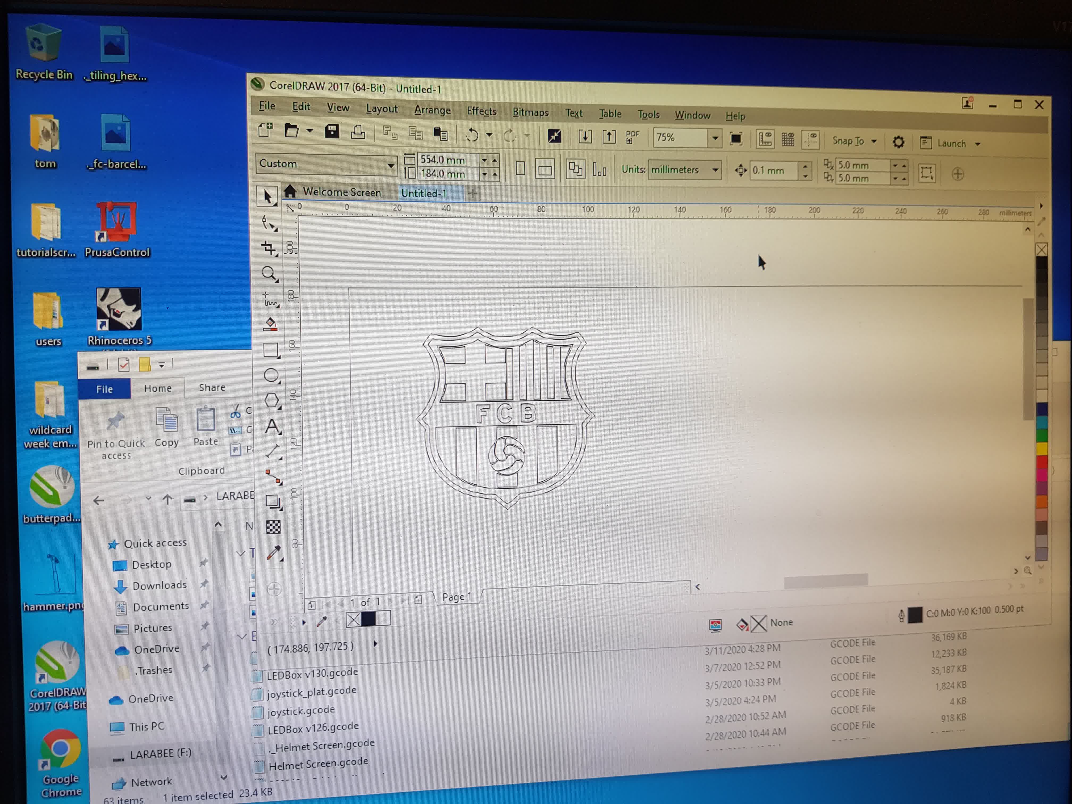The width and height of the screenshot is (1072, 804).
Task: Select the Shape tool in toolbox
Action: click(x=269, y=223)
